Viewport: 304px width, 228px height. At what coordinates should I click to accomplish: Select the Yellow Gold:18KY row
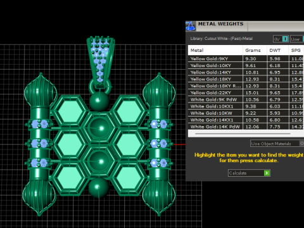(x=246, y=79)
